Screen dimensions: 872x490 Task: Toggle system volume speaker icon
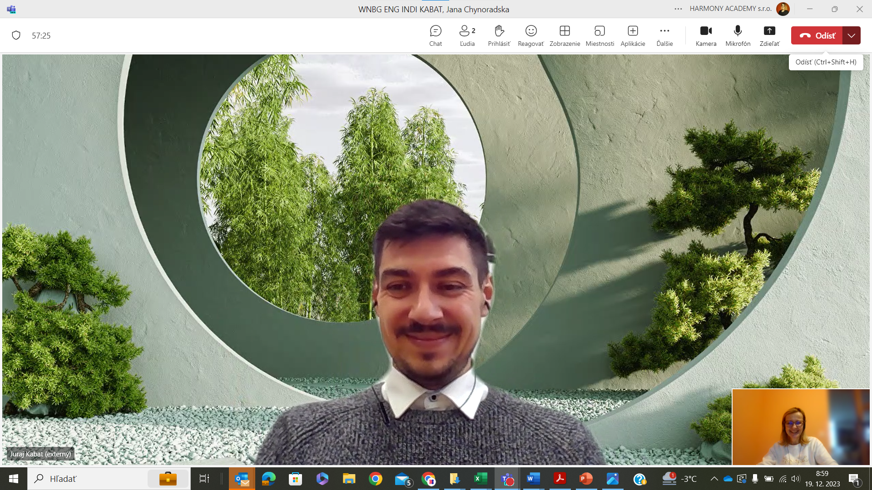coord(795,479)
